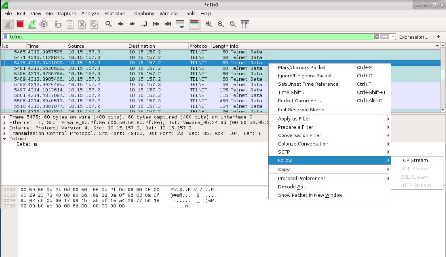Open the Colorize Conversation submenu
Image resolution: width=446 pixels, height=257 pixels.
pos(330,144)
